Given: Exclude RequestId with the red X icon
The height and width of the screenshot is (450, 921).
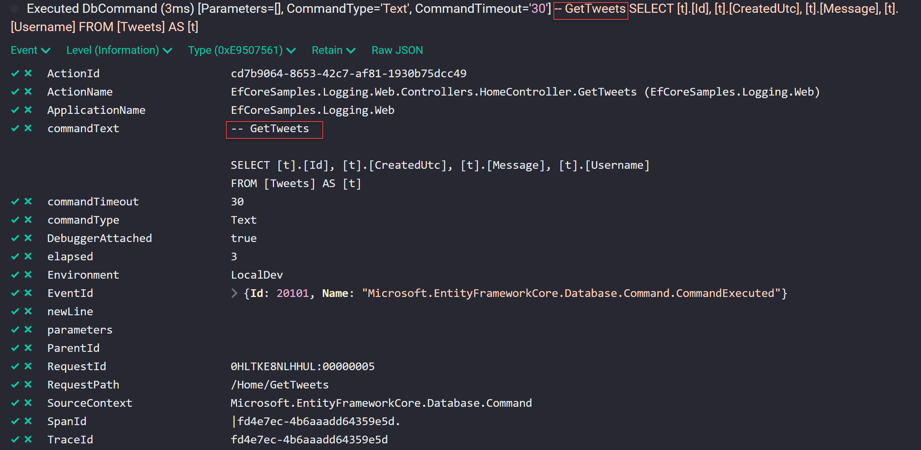Looking at the screenshot, I should (29, 366).
